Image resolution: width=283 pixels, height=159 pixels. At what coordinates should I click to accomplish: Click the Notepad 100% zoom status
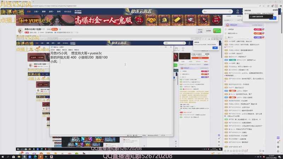click(x=144, y=135)
